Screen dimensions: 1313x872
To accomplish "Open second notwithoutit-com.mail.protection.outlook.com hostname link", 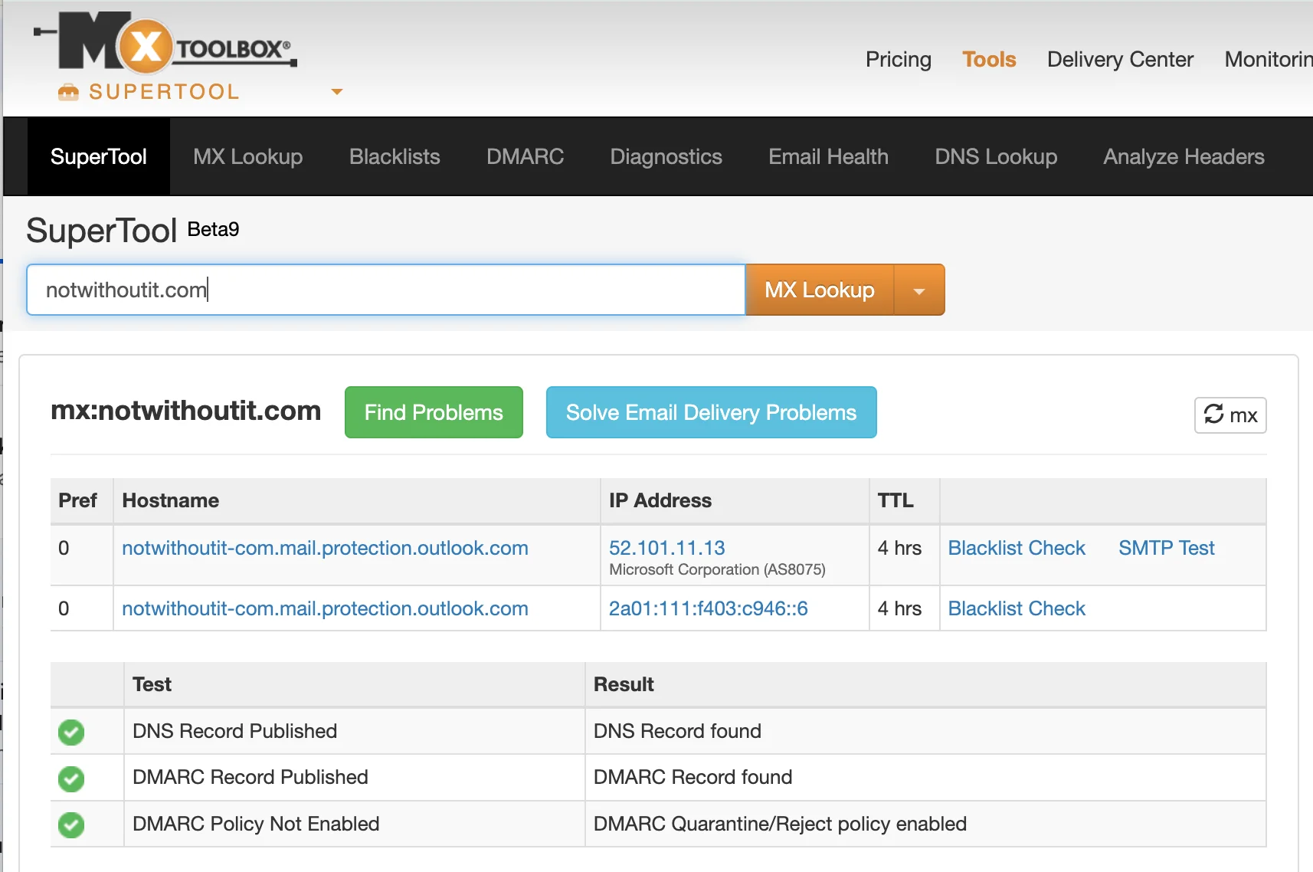I will coord(325,608).
